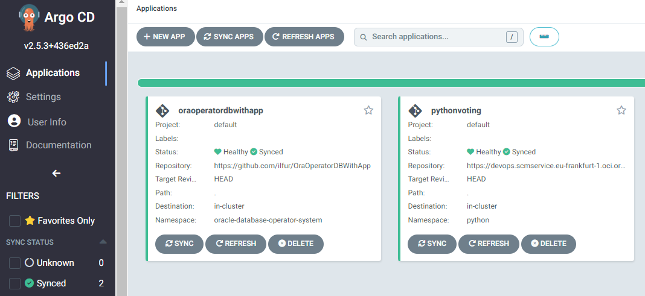This screenshot has width=645, height=296.
Task: Open Settings in the sidebar
Action: [x=43, y=97]
